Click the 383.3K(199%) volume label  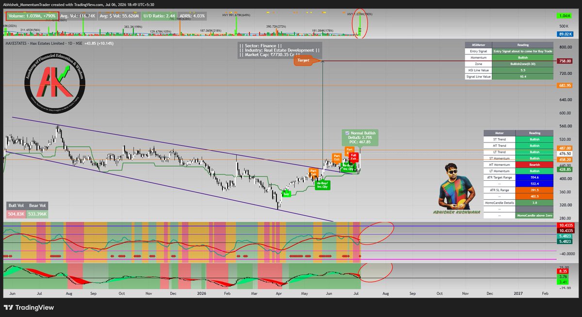coord(134,27)
